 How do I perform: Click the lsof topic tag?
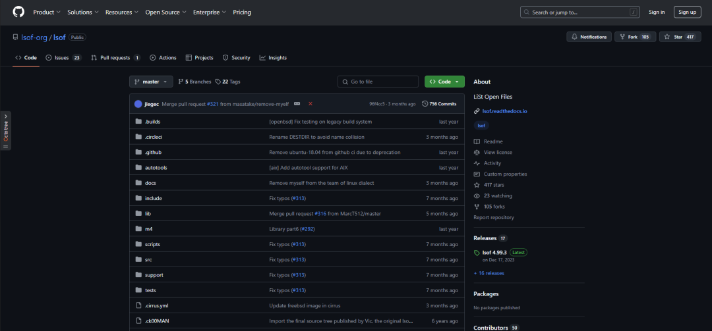481,126
